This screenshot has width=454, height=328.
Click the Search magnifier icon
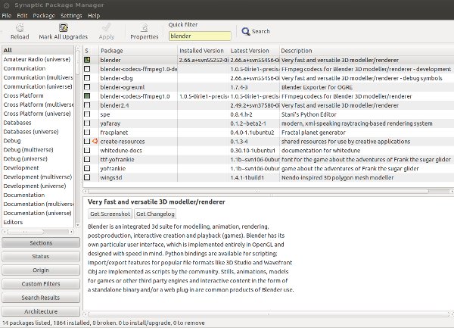click(246, 31)
